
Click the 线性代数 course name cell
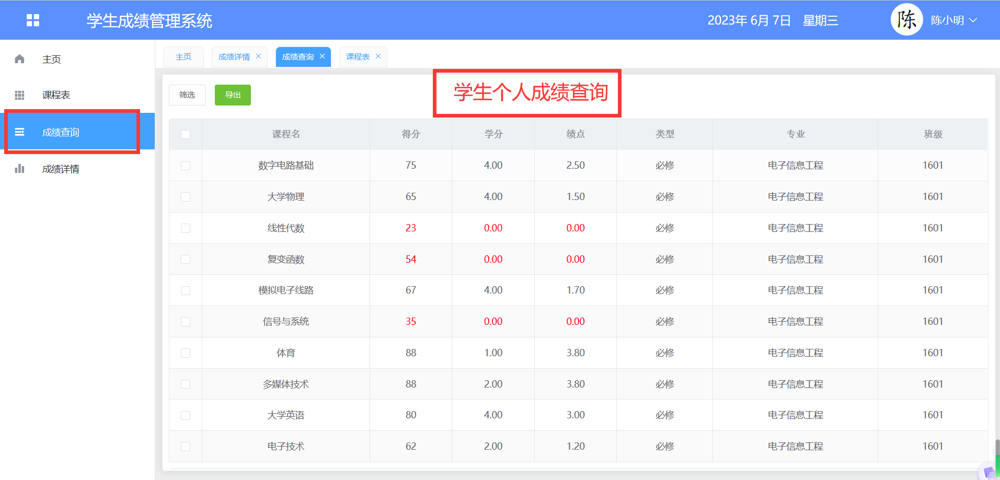[286, 228]
